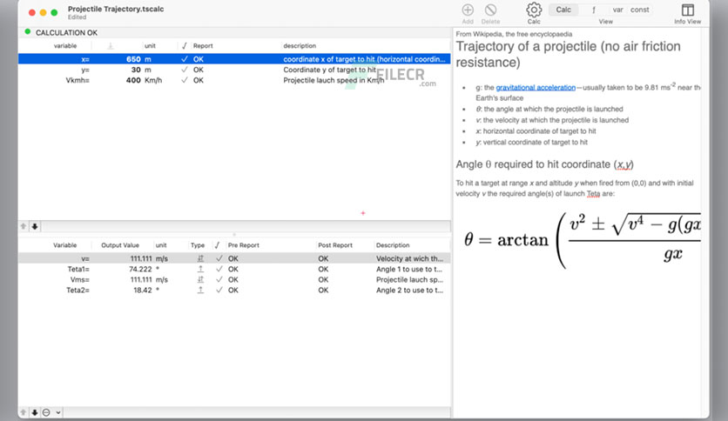Toggle the checkmark for output v row
Screen dimensions: 728x421
click(x=219, y=258)
